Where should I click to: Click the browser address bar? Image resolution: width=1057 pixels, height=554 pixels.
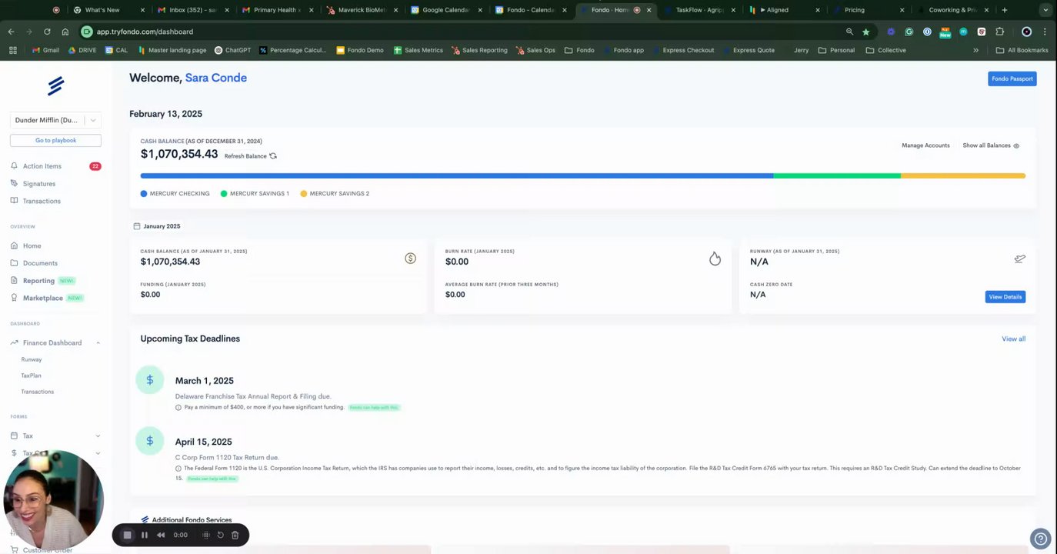click(x=462, y=32)
